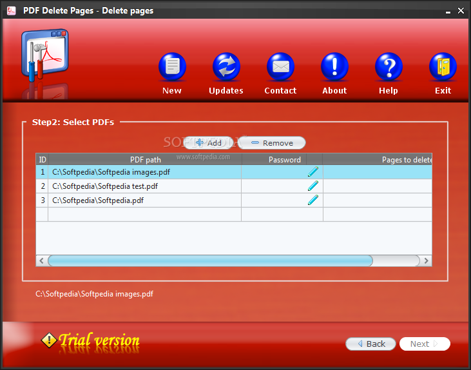
Task: Click ID cell 3
Action: tap(43, 200)
